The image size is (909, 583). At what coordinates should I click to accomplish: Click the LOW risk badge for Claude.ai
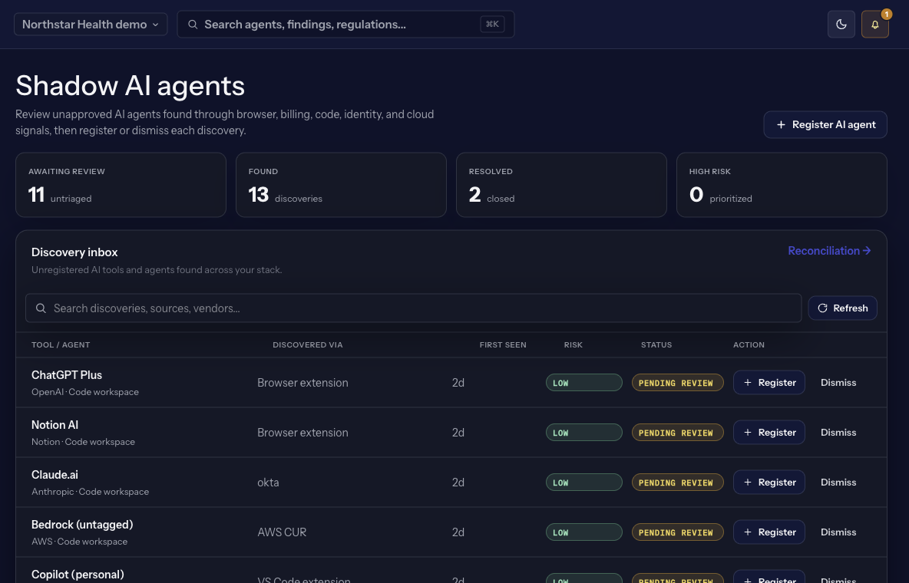tap(583, 483)
